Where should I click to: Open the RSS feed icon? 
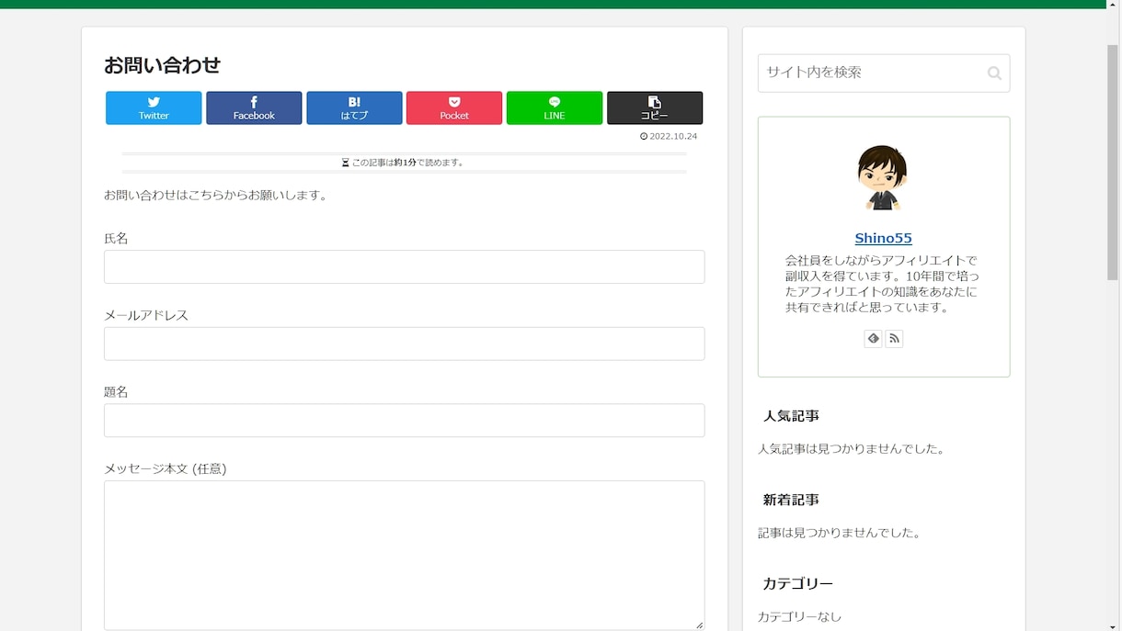click(x=894, y=339)
